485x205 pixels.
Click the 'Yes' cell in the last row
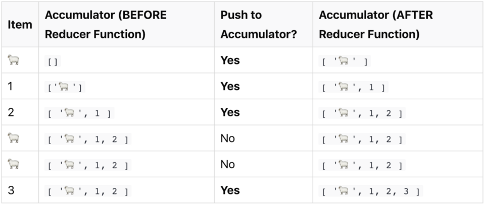(x=230, y=190)
